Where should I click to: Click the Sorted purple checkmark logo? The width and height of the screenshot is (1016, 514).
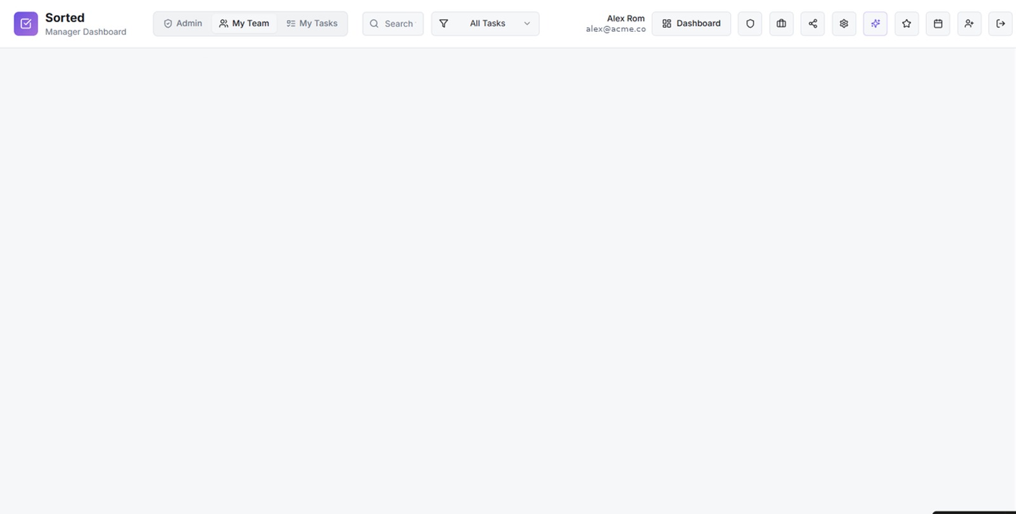[x=26, y=23]
